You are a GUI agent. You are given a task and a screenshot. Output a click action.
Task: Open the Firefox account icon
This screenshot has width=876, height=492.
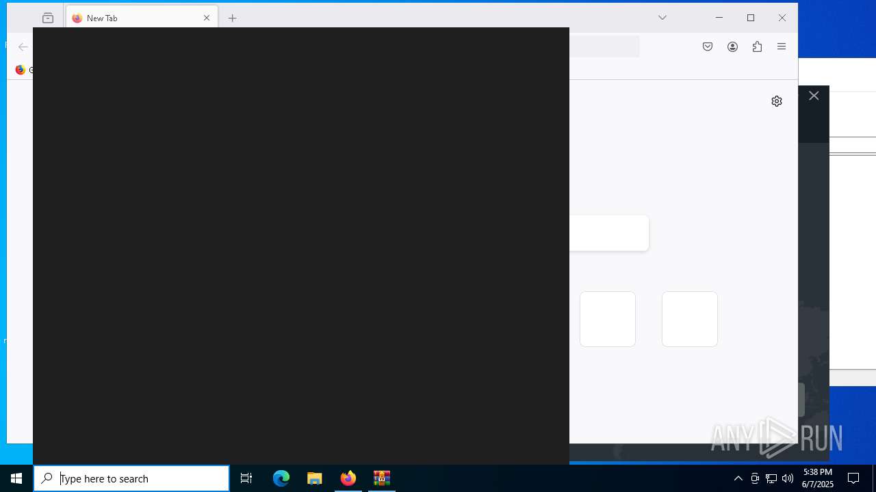732,46
